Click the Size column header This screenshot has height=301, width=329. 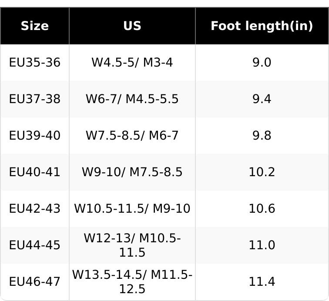click(35, 26)
